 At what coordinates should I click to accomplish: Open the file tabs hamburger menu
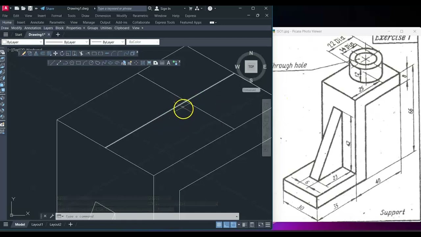click(6, 35)
